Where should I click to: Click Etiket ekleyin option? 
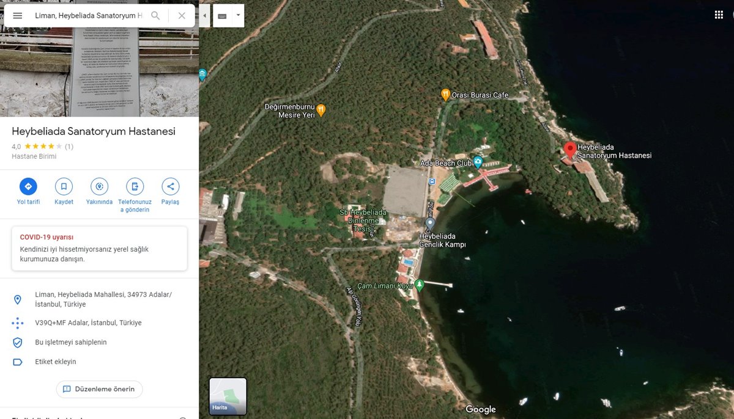point(56,362)
